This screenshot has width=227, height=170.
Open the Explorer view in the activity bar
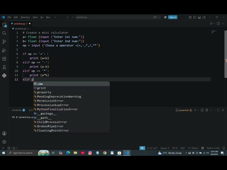pos(4,25)
